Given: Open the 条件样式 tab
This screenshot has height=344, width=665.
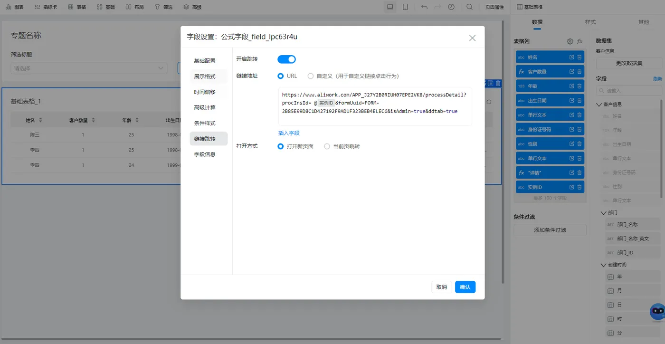Looking at the screenshot, I should [209, 123].
